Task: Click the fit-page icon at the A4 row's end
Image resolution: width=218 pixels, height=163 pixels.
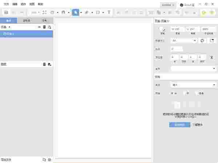Action: (x=211, y=41)
